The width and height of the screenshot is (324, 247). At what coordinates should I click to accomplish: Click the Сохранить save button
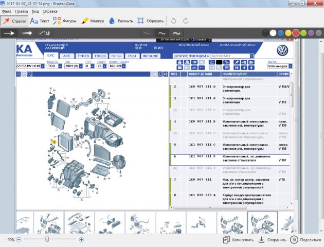[273, 240]
